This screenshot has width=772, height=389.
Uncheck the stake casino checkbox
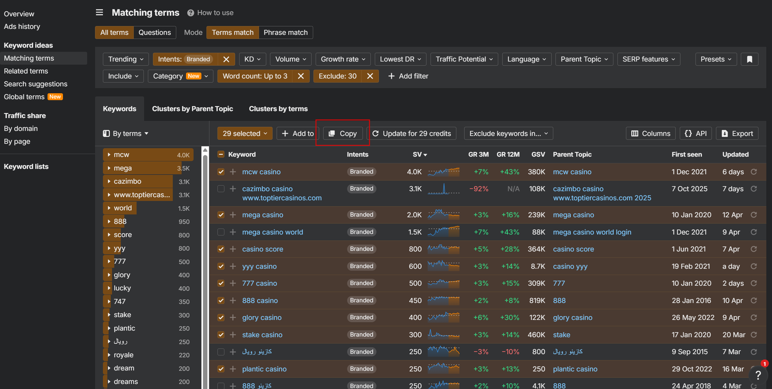point(221,335)
